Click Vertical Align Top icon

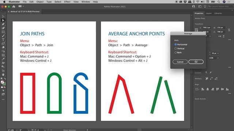[218, 89]
